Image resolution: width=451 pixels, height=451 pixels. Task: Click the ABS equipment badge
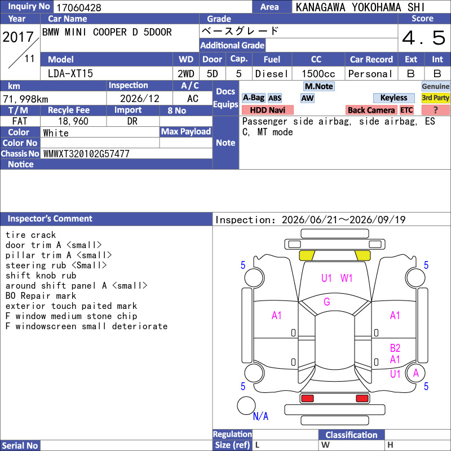point(275,98)
